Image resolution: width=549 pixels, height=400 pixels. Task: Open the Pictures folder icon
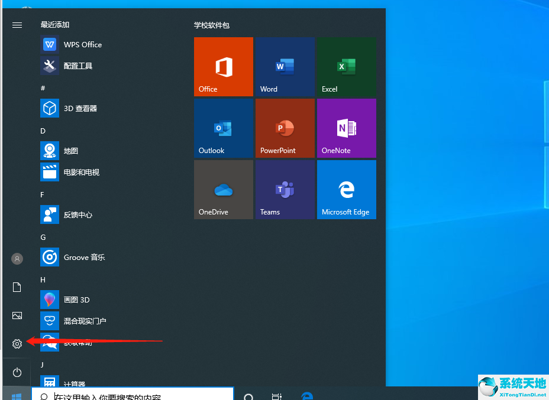coord(17,316)
